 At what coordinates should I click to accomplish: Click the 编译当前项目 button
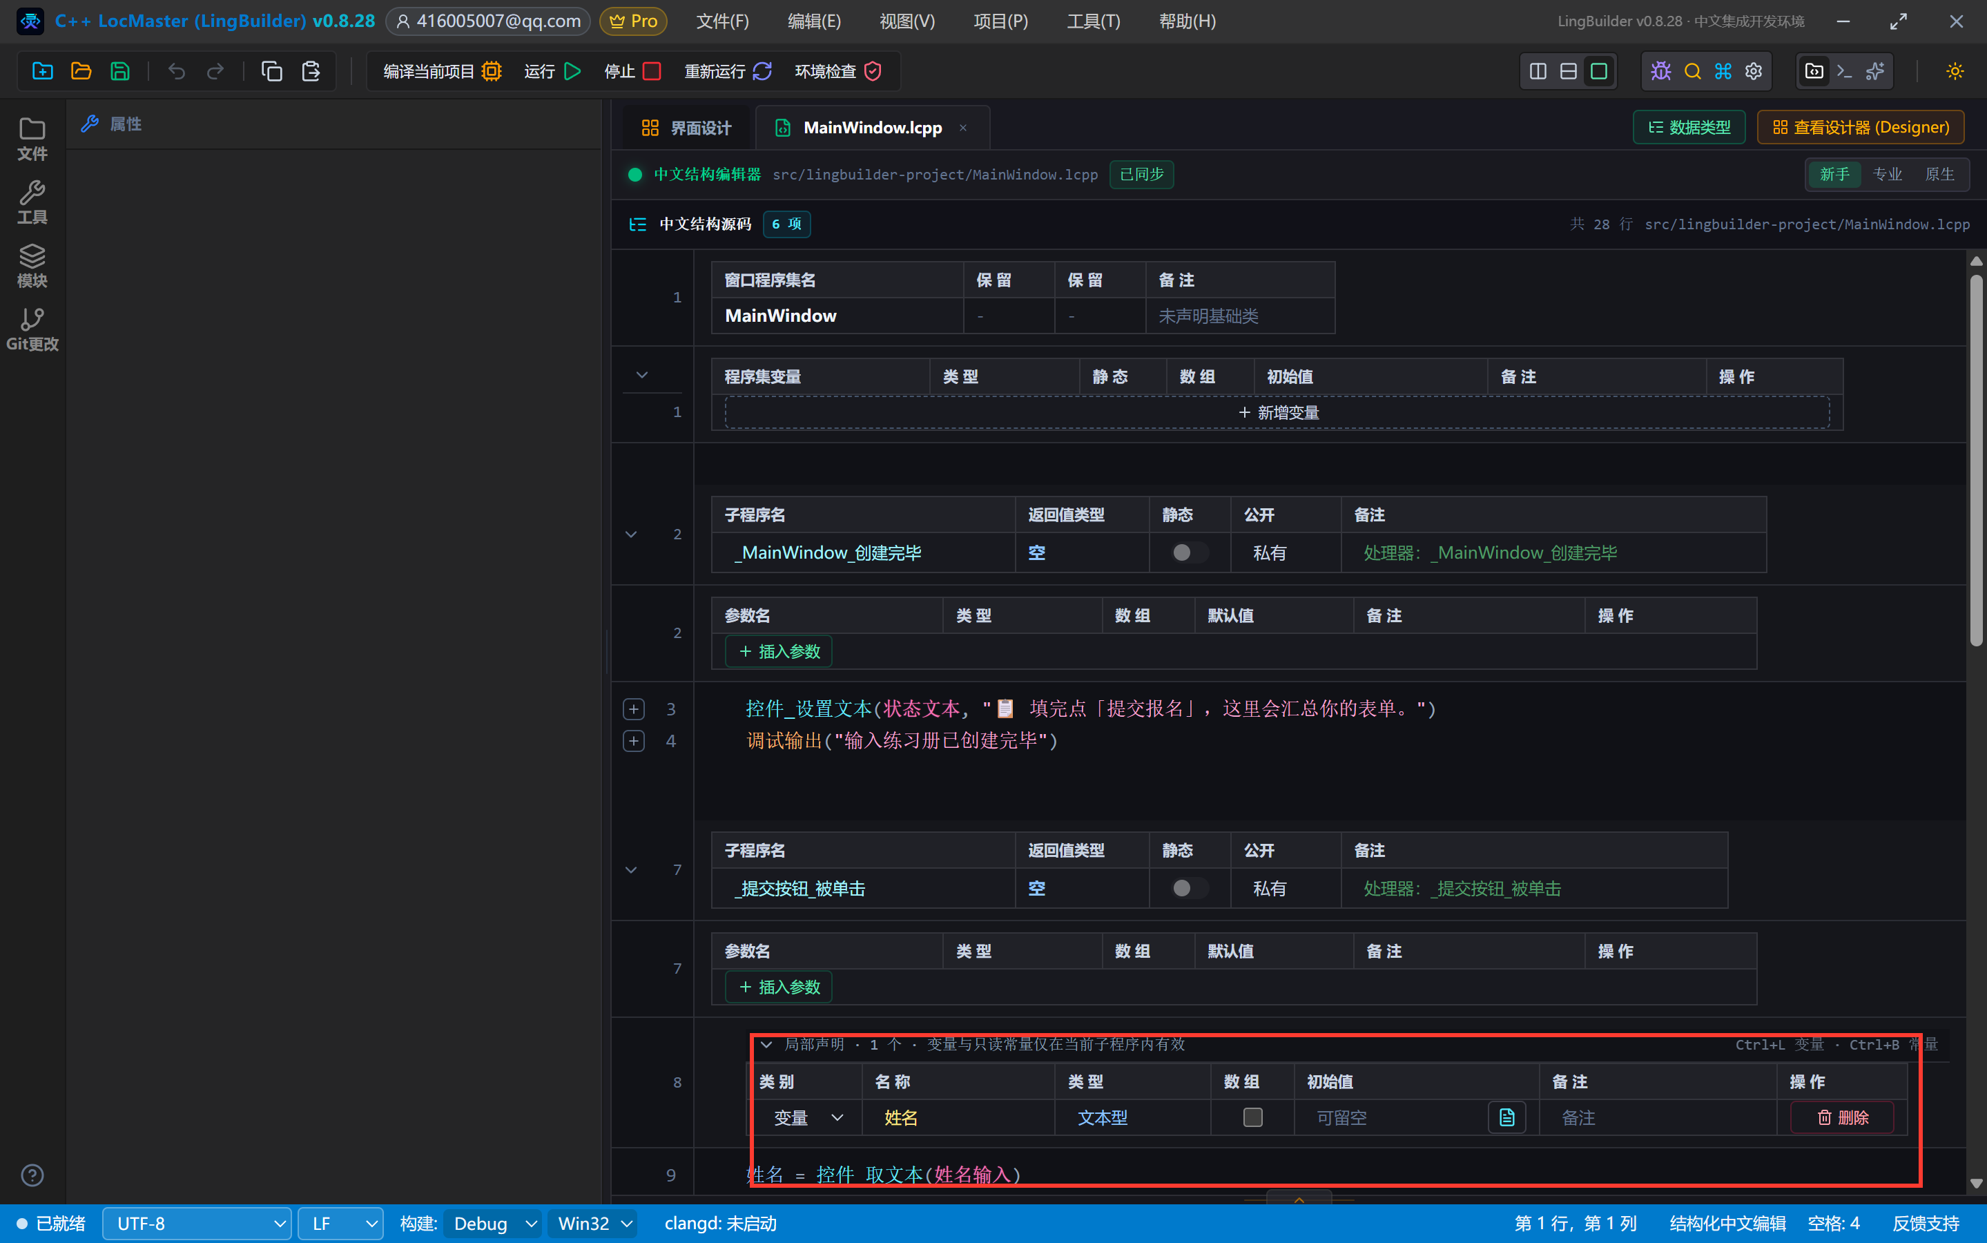point(442,72)
